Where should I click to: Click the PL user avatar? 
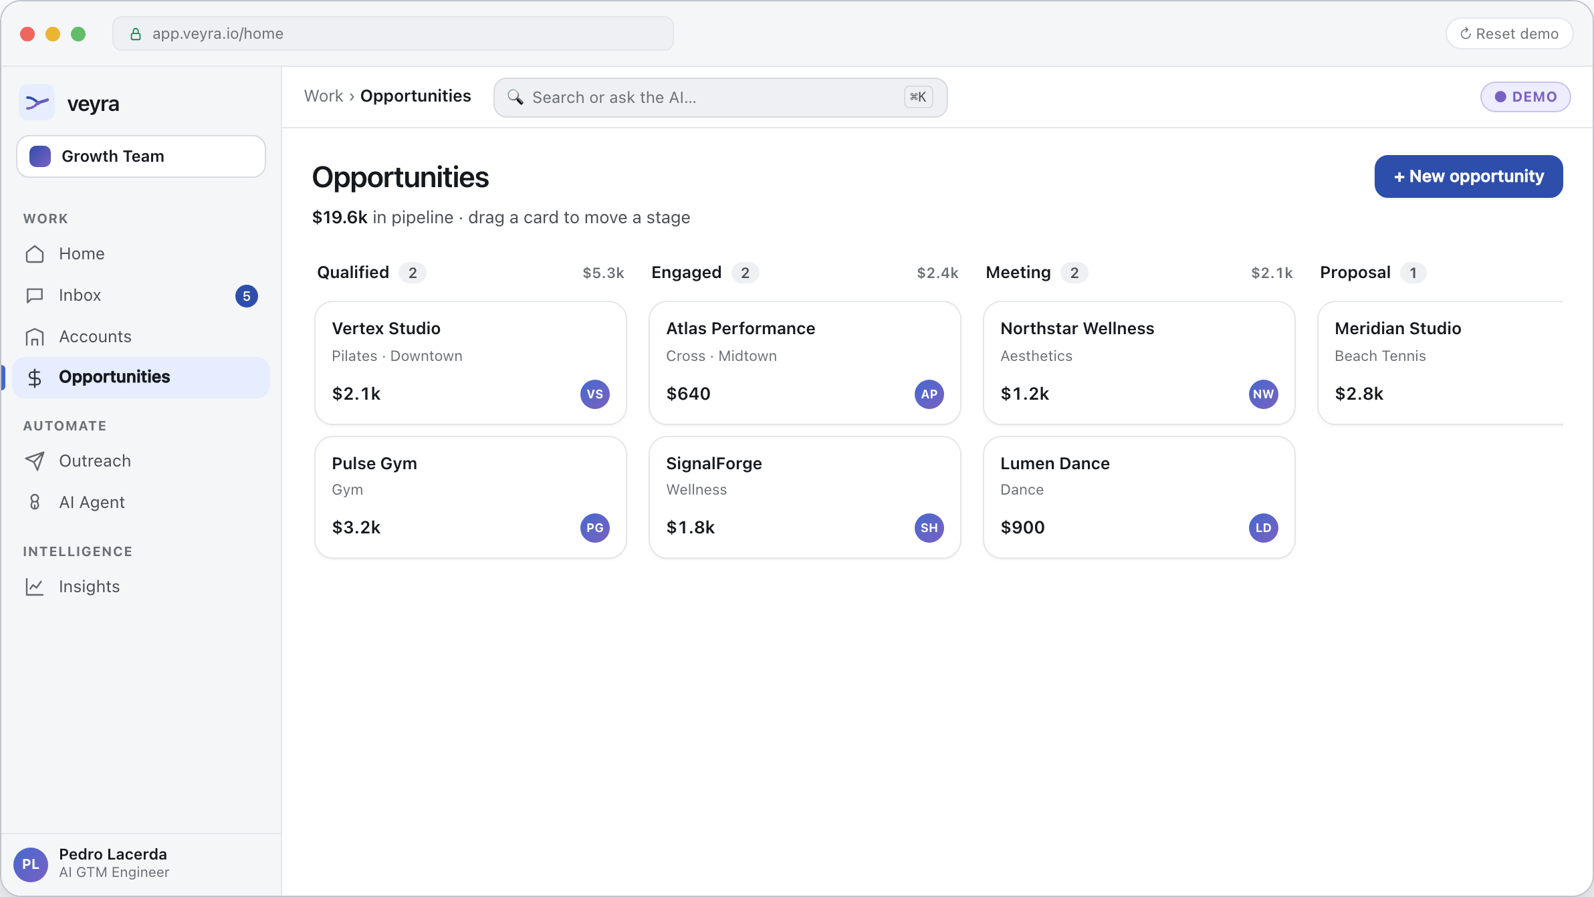31,864
